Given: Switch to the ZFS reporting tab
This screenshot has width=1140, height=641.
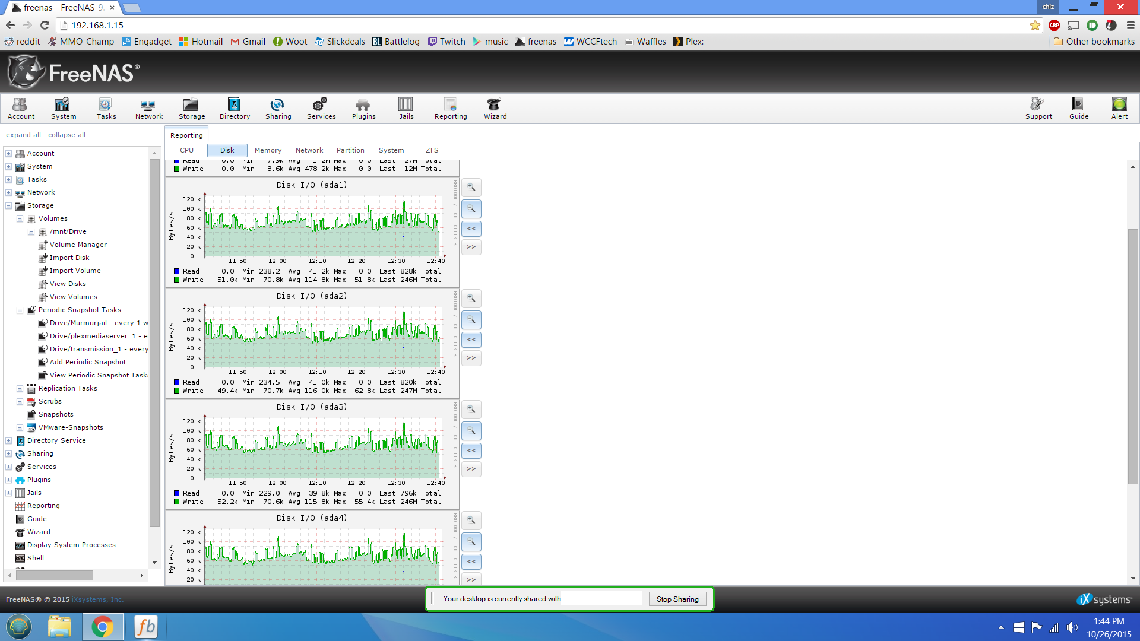Looking at the screenshot, I should pyautogui.click(x=432, y=150).
